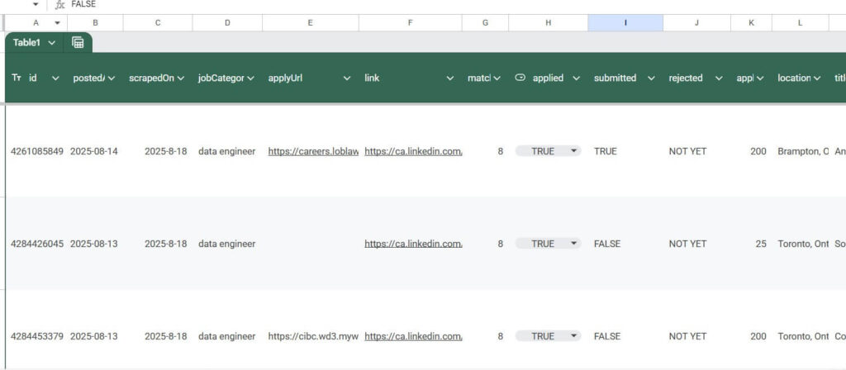Open the table view icon beside Table1
The width and height of the screenshot is (846, 370).
click(78, 42)
